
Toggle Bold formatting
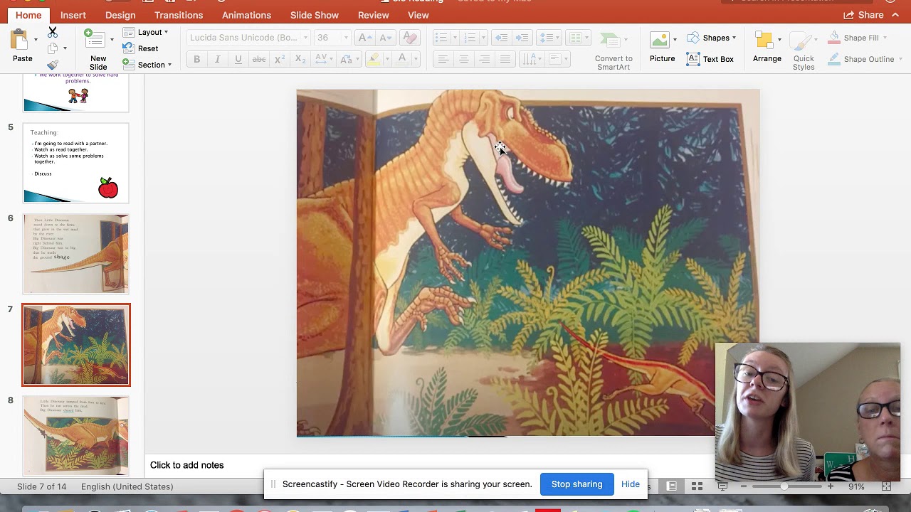(x=197, y=59)
